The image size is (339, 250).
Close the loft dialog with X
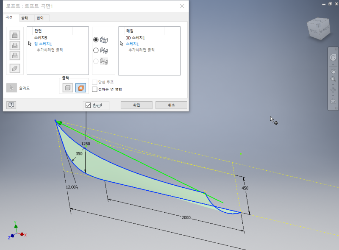[182, 6]
